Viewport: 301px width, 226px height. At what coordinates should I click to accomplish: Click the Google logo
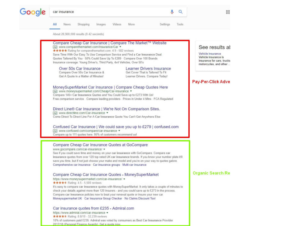click(33, 12)
